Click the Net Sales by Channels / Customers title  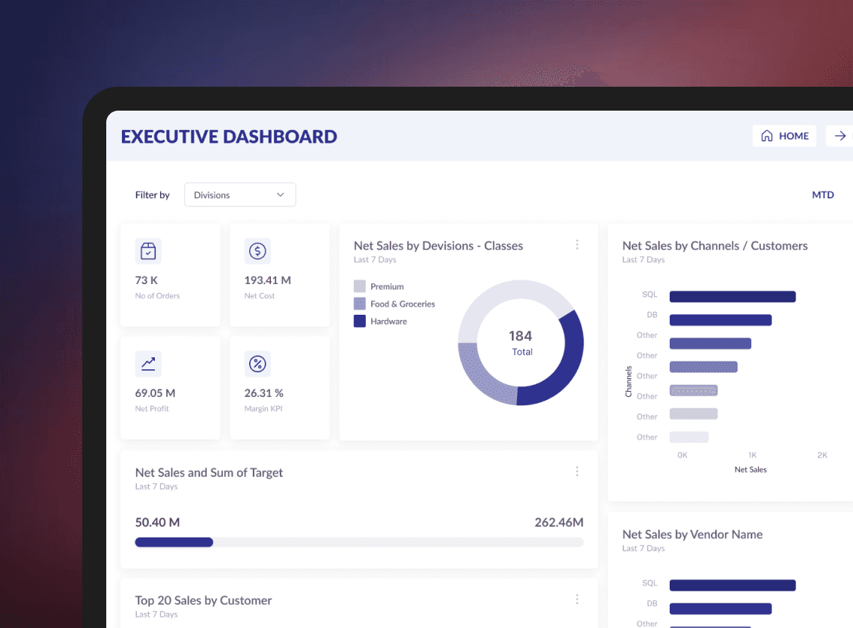[x=715, y=246]
